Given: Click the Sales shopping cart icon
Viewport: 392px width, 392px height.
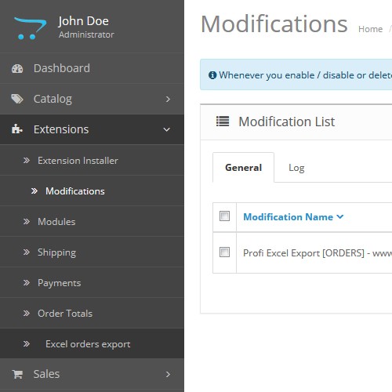Looking at the screenshot, I should point(17,374).
